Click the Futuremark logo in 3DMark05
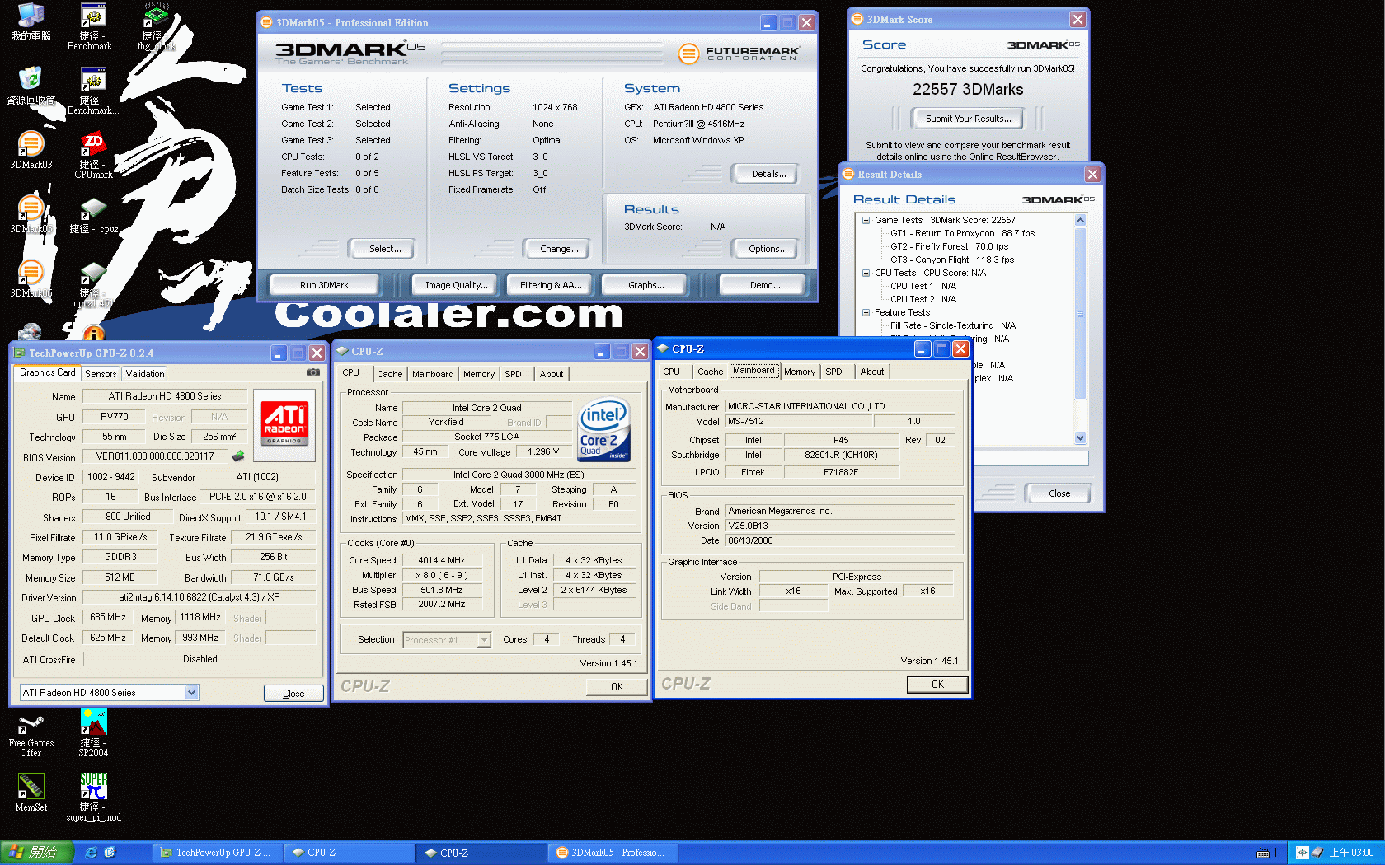Image resolution: width=1385 pixels, height=865 pixels. (739, 54)
